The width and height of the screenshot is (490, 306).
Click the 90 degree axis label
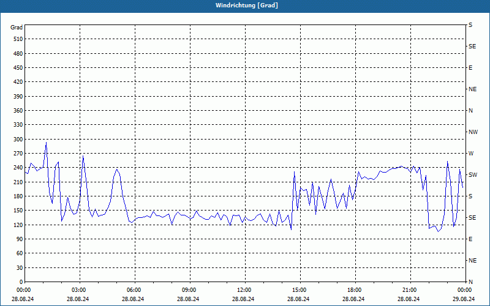coord(20,239)
